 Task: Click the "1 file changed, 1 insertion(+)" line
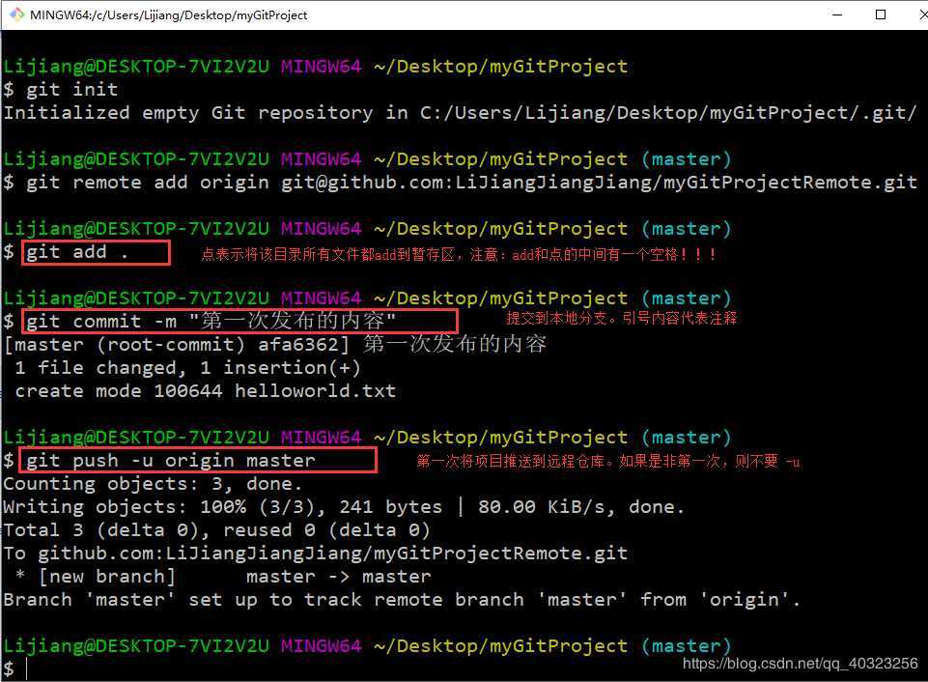188,368
